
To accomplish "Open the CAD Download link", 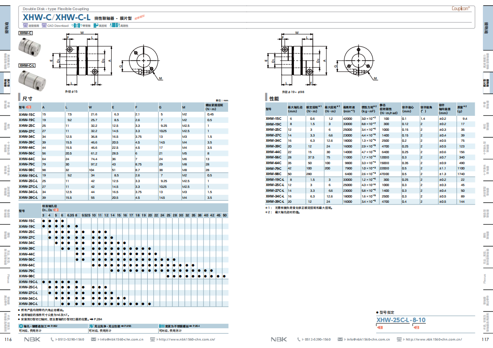I will click(x=58, y=26).
